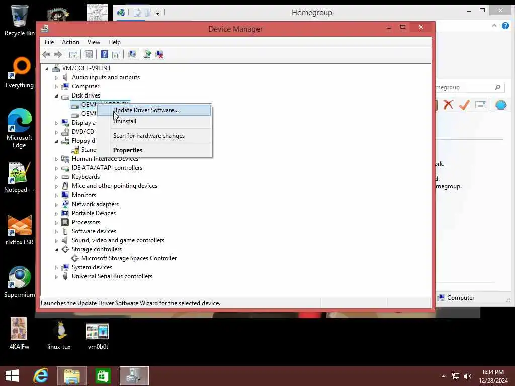The image size is (515, 386).
Task: Choose Update Driver Software... in context menu
Action: coord(154,110)
